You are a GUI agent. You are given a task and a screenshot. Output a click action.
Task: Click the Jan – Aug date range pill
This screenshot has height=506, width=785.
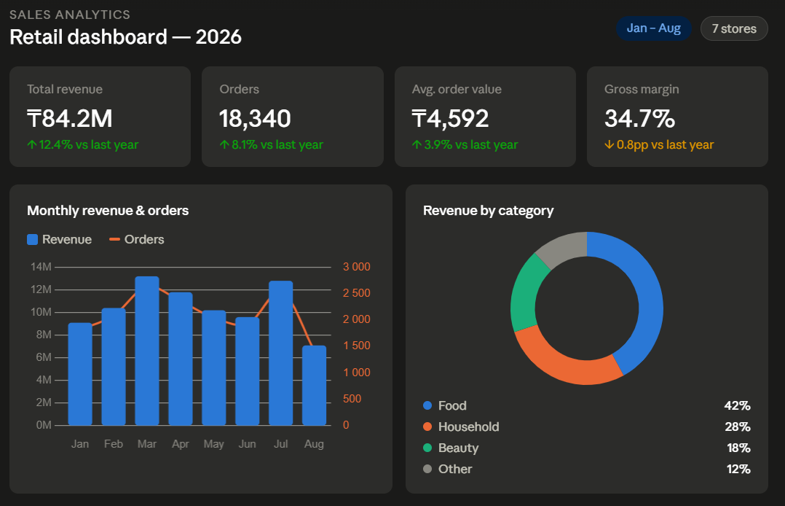(x=653, y=28)
